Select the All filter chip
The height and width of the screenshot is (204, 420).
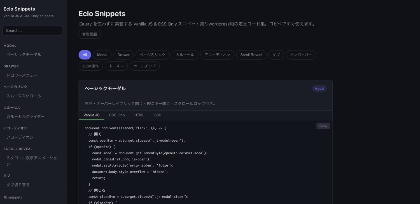[85, 55]
